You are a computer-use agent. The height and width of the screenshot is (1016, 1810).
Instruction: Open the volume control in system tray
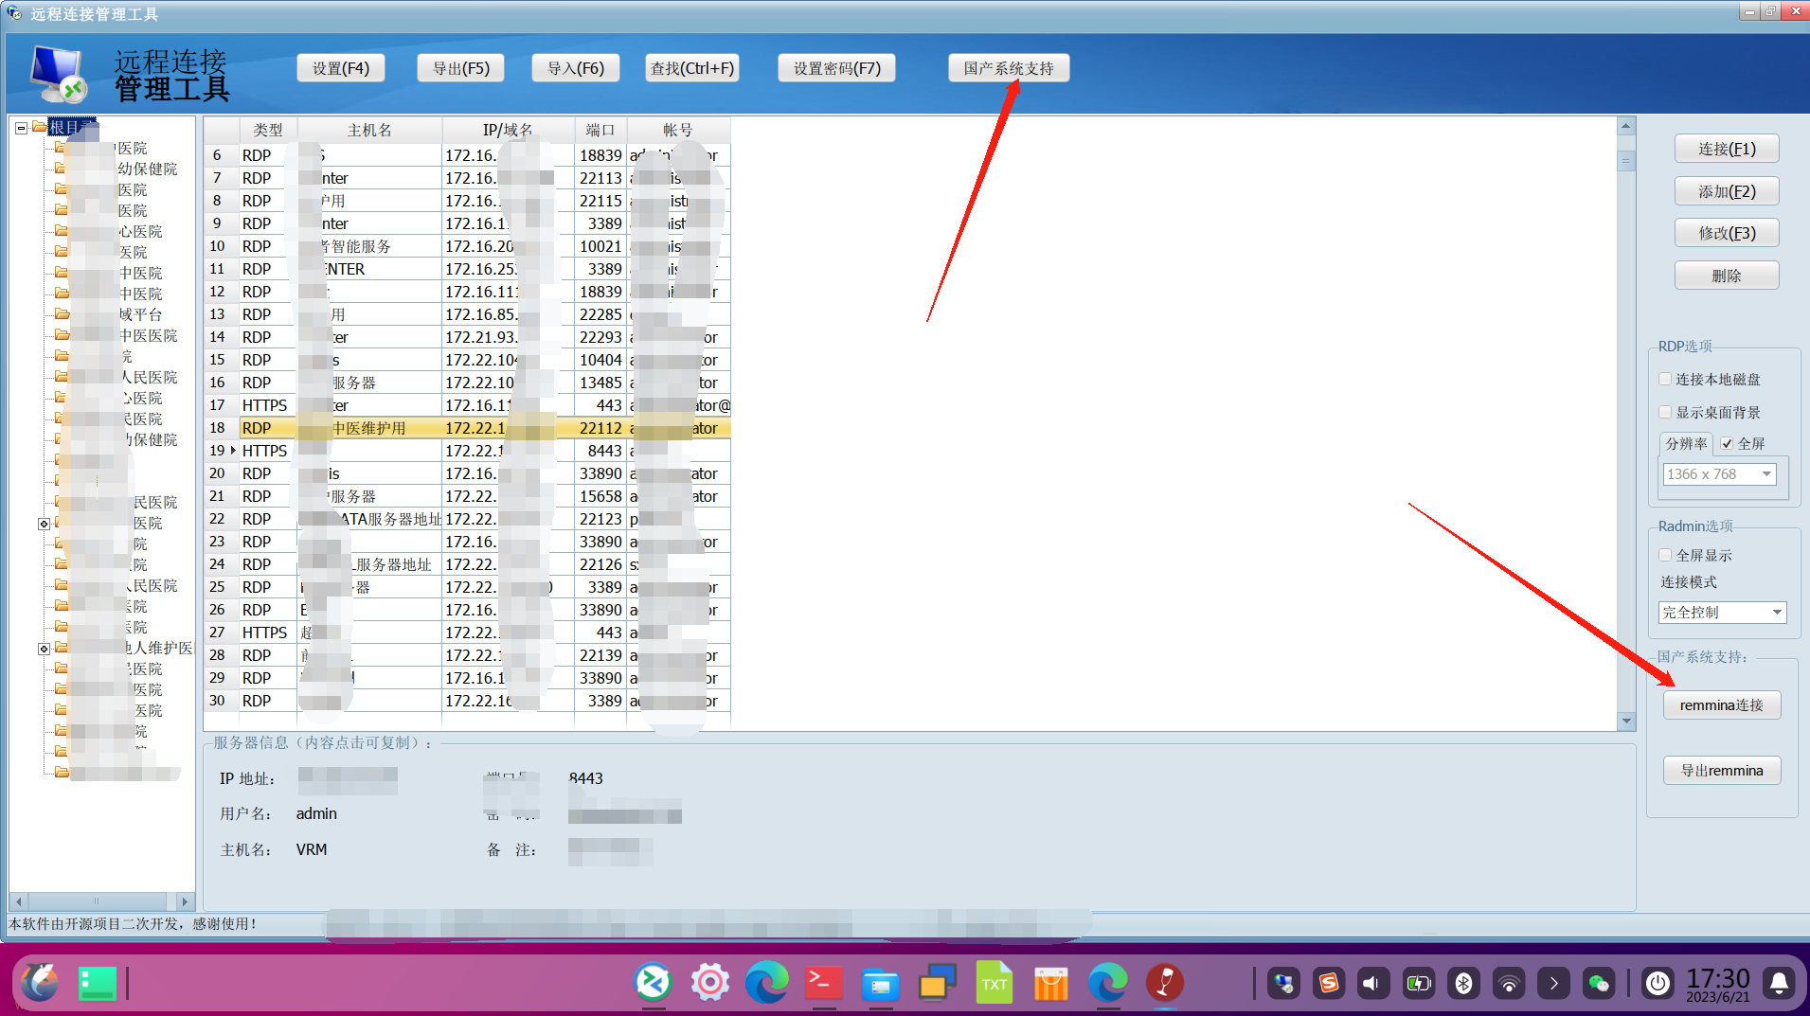(x=1372, y=984)
